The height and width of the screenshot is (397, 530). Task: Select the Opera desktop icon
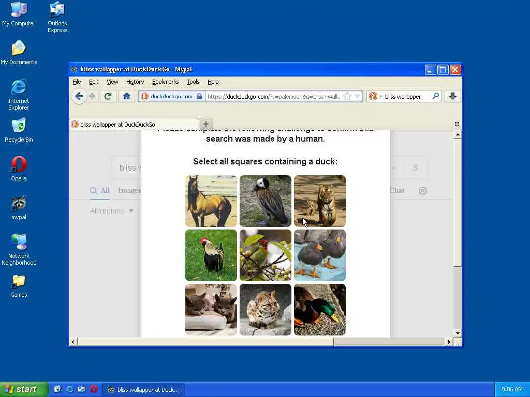click(19, 169)
